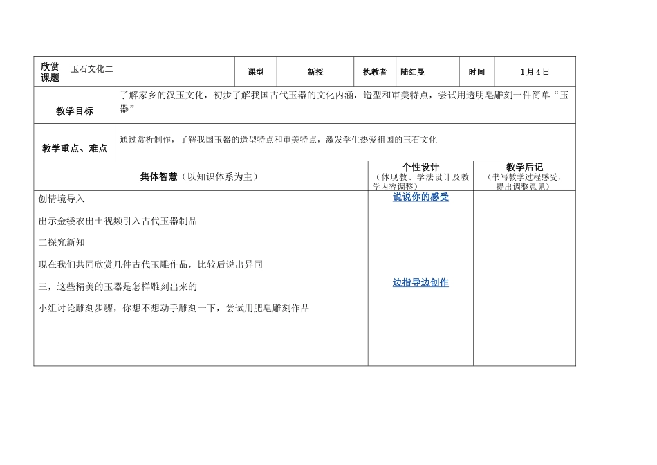Viewport: 657px width, 465px height.
Task: Click the 时间 label cell
Action: coord(476,72)
